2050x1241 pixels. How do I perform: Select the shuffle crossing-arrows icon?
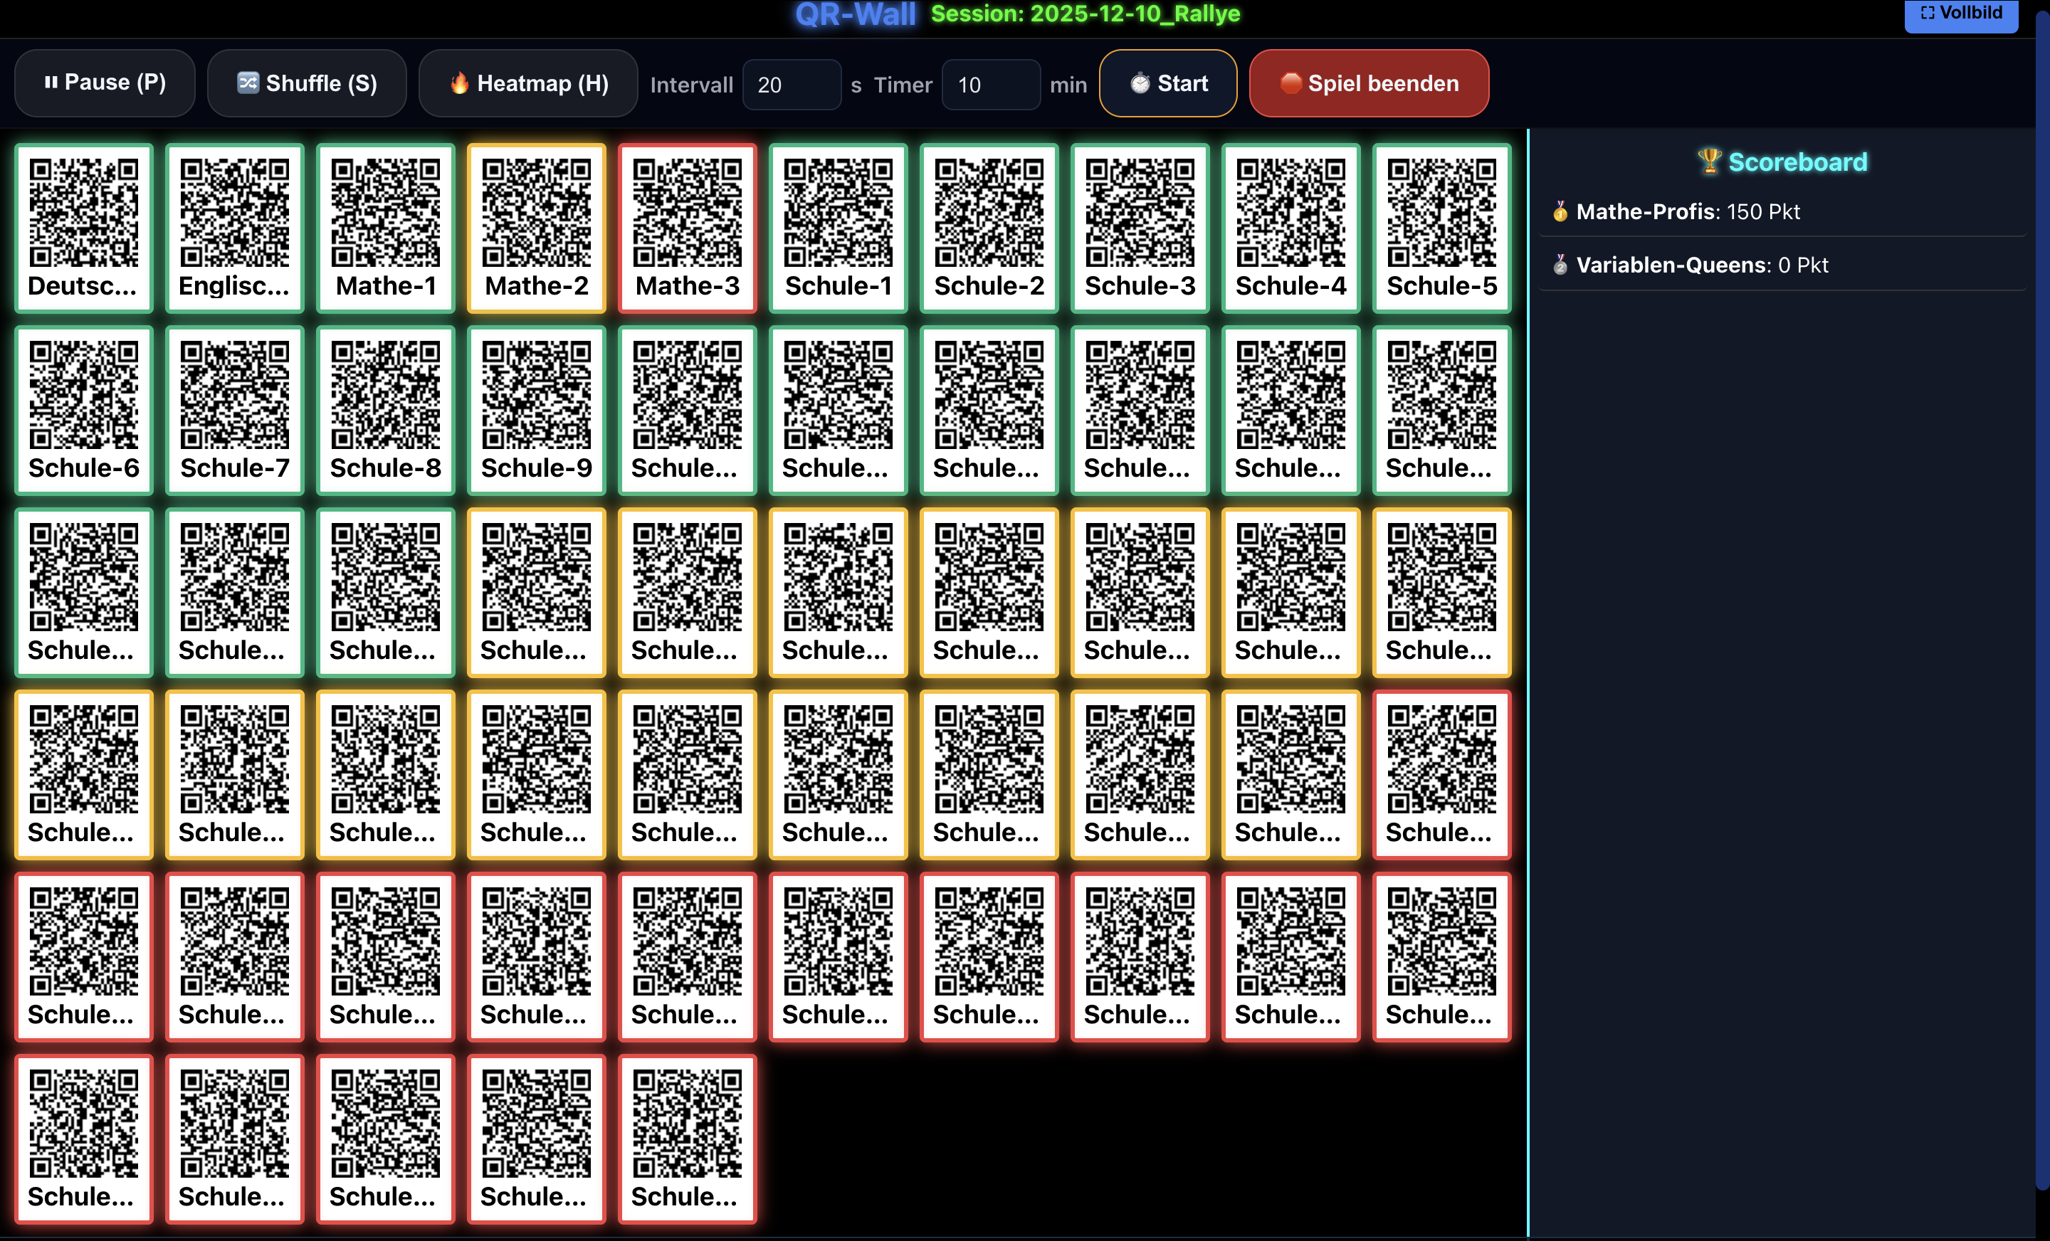pyautogui.click(x=247, y=83)
